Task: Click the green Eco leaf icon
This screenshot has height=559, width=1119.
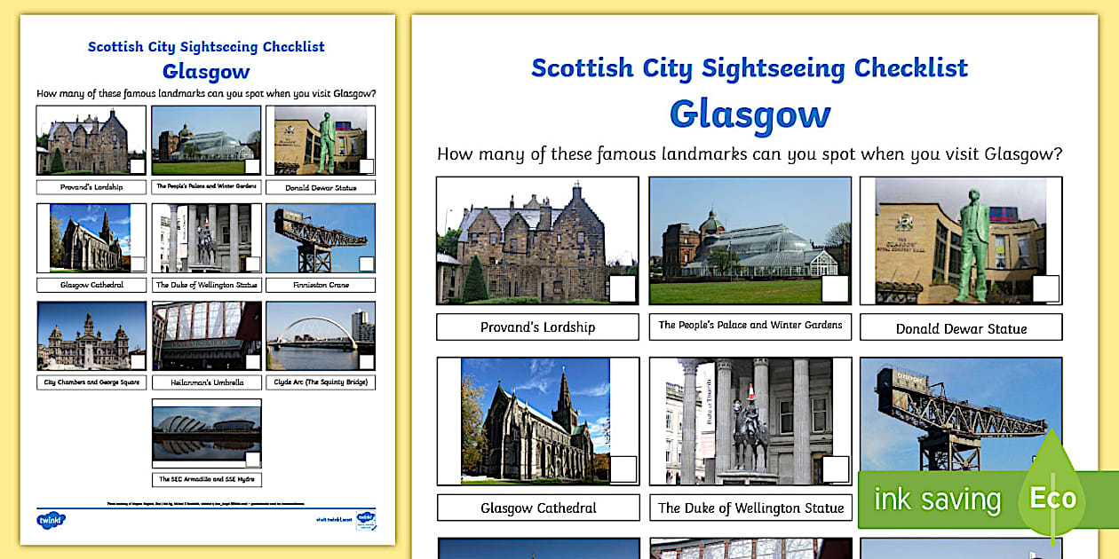Action: coord(1052,499)
